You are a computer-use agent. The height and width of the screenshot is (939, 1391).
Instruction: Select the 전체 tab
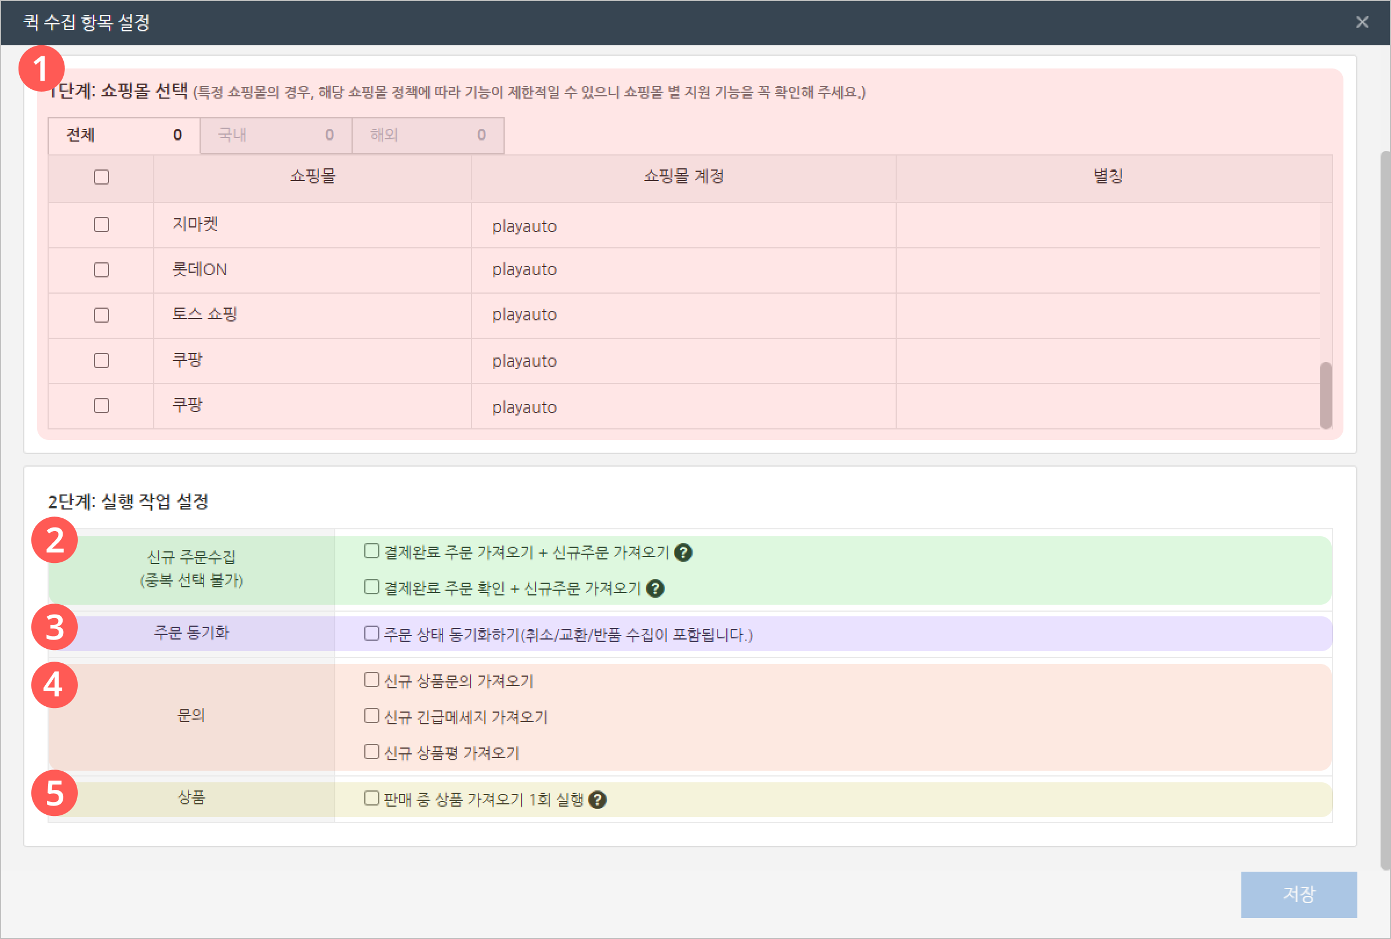[x=124, y=135]
